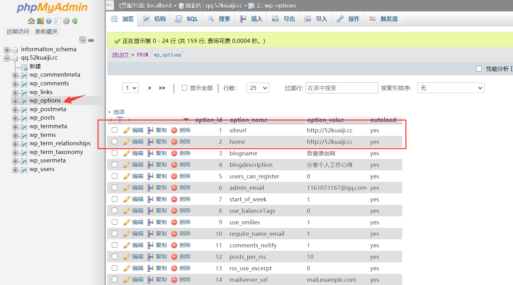513x285 pixels.
Task: Expand the information_schema database node
Action: point(7,50)
